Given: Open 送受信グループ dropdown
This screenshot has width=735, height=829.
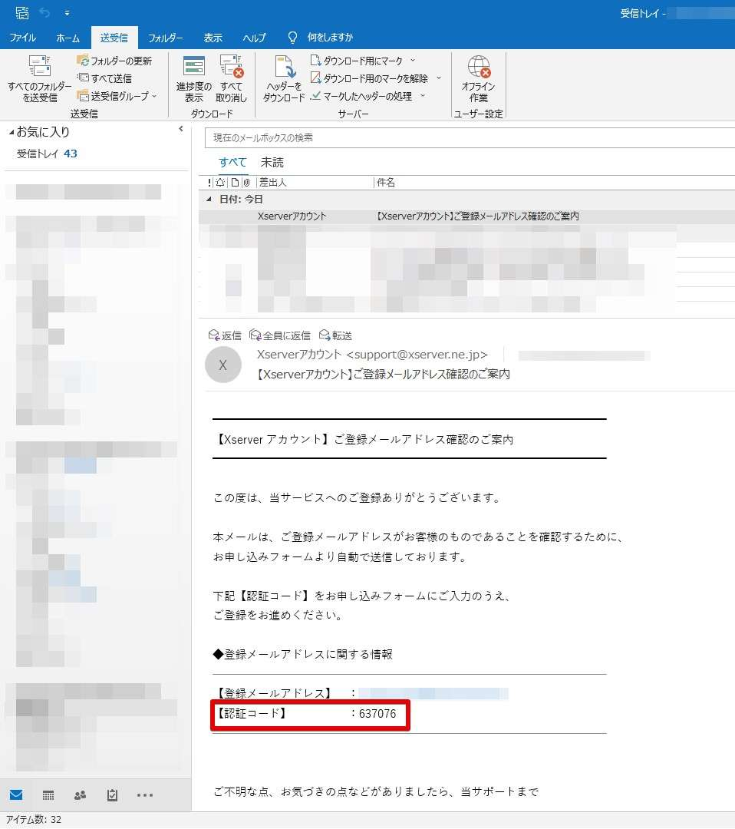Looking at the screenshot, I should [x=117, y=96].
